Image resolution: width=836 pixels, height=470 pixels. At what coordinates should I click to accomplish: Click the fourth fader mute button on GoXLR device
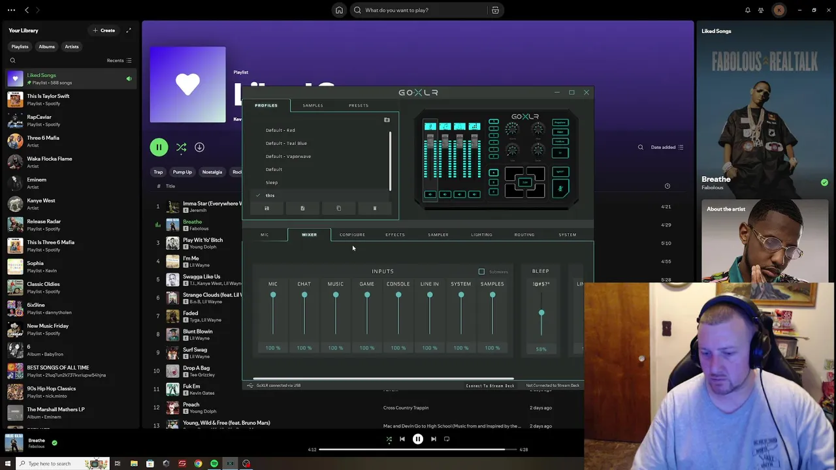point(474,194)
